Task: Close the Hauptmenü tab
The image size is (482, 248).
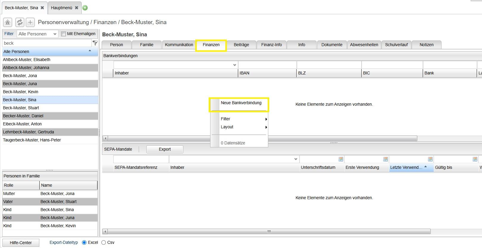Action: [77, 8]
